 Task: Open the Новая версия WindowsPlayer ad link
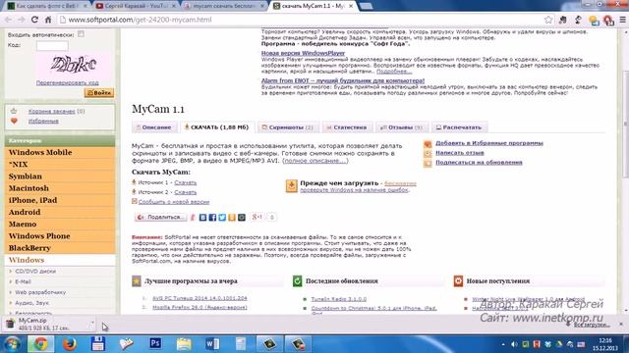click(303, 53)
